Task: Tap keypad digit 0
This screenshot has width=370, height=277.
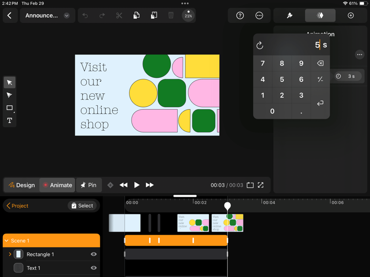Action: click(272, 111)
